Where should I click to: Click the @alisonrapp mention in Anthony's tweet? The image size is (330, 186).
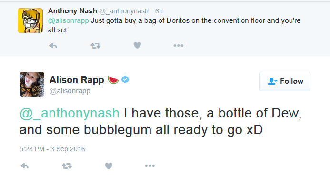(x=69, y=20)
